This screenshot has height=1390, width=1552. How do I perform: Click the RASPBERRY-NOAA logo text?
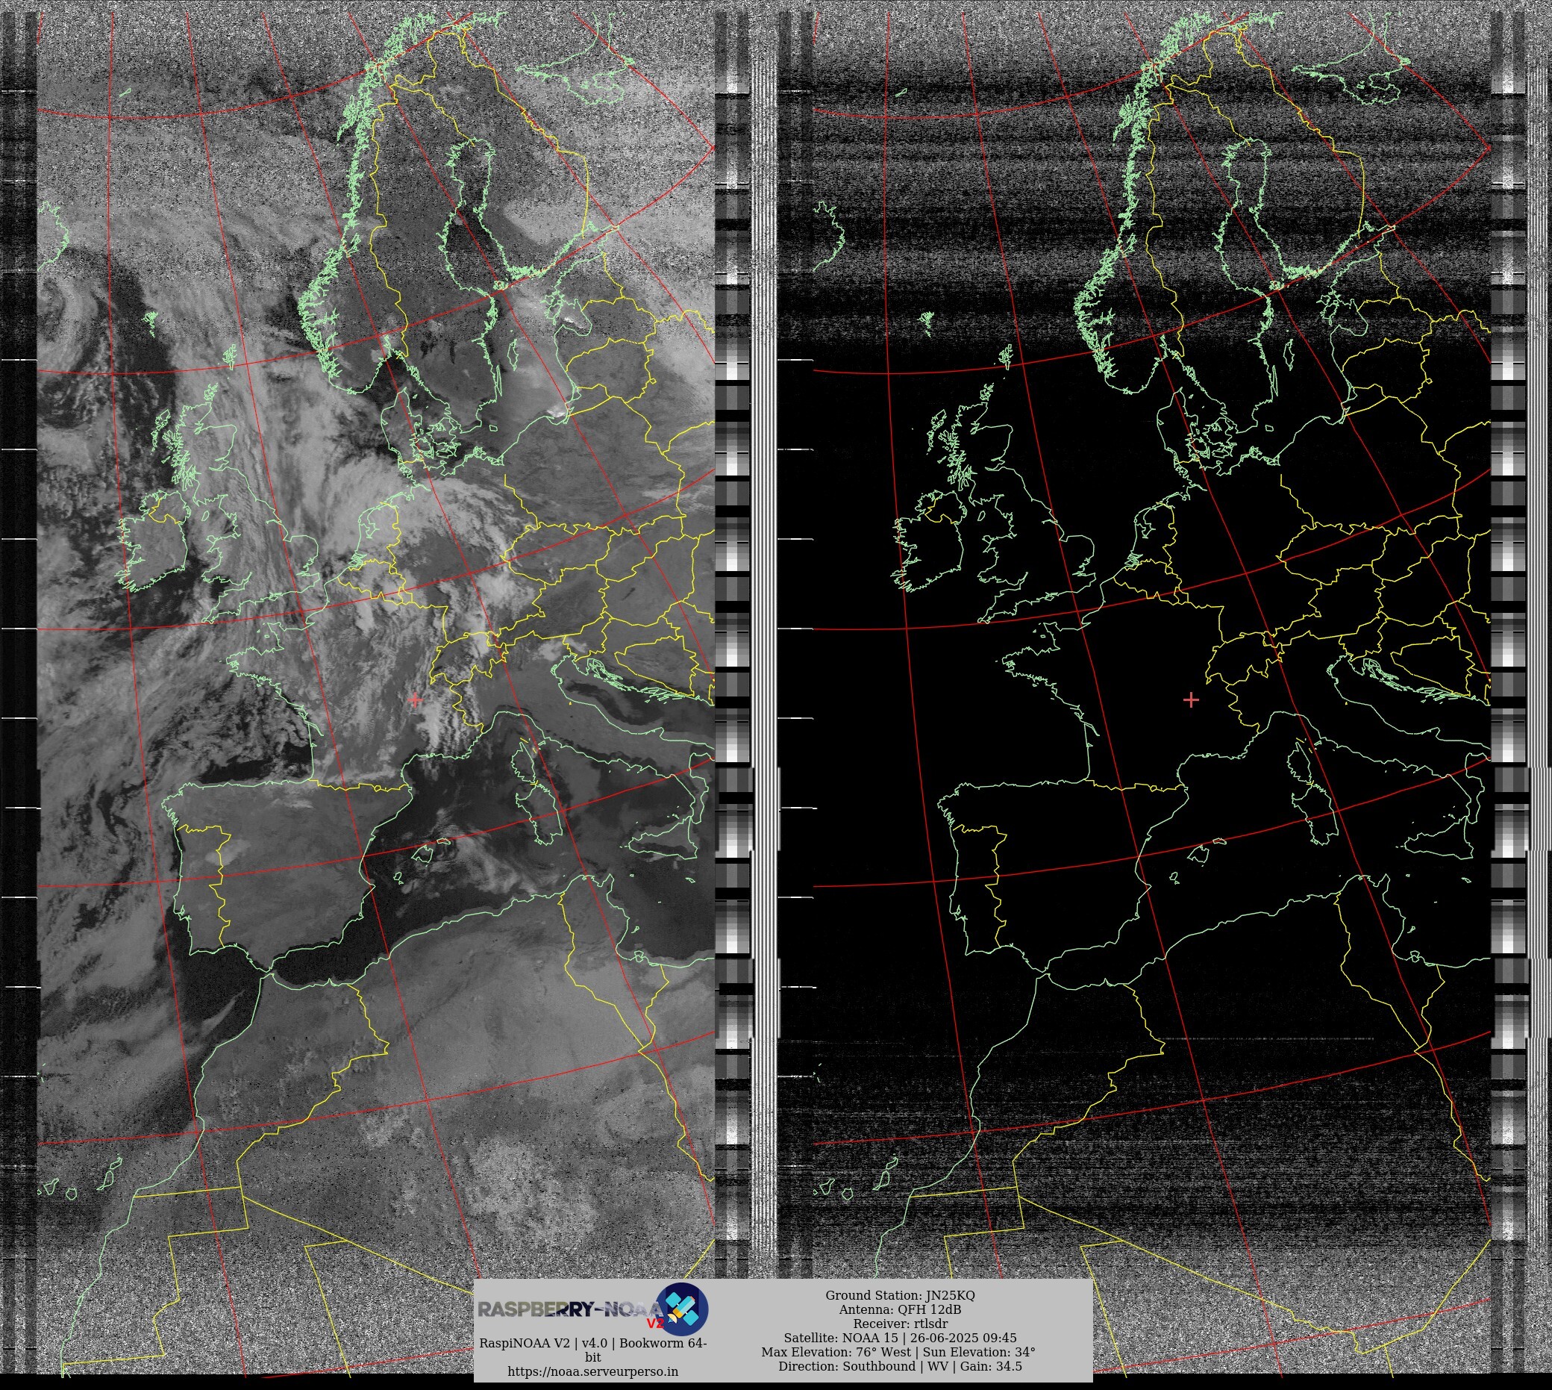pos(569,1311)
